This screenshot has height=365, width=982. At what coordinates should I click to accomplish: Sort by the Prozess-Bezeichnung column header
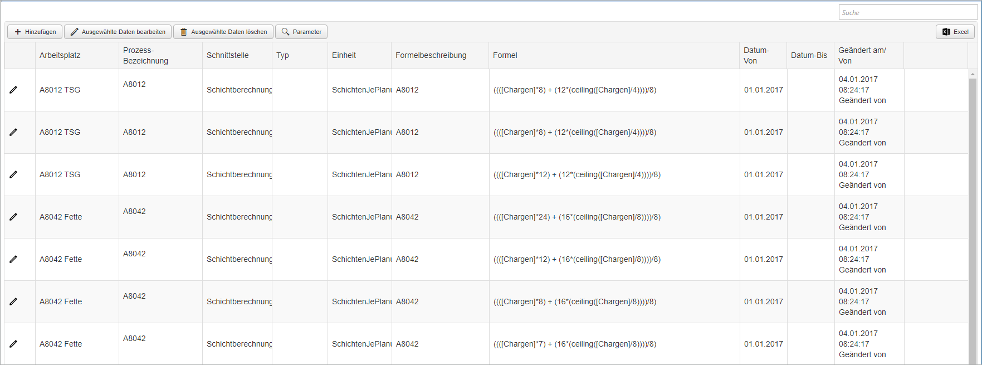[x=160, y=55]
